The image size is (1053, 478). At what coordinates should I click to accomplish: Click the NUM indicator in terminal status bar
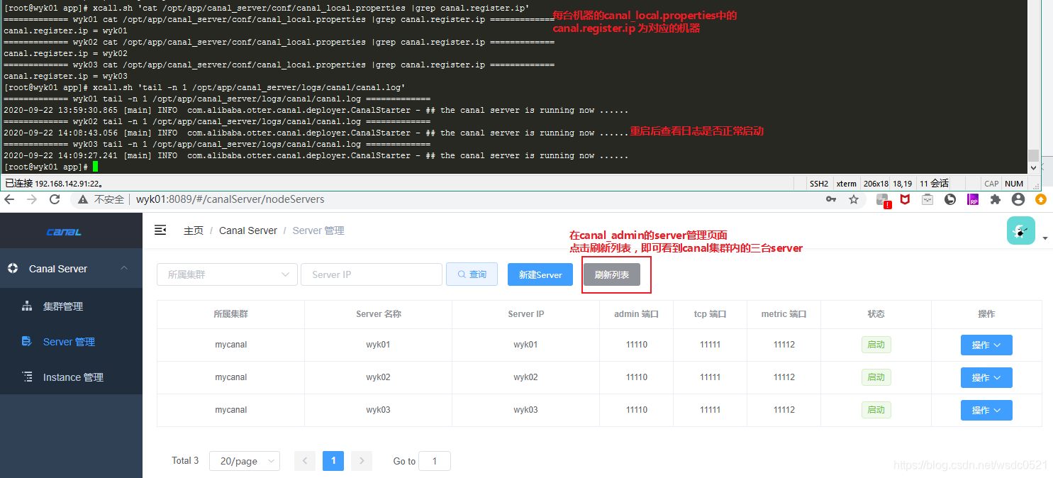coord(1014,183)
